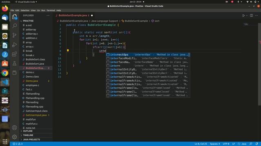Launch Firefox from the Ubuntu dock
Viewport: 261px width, 146px height.
tap(5, 9)
